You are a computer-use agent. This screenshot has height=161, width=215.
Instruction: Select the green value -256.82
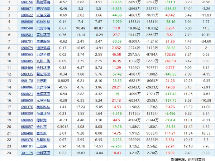click(170, 9)
